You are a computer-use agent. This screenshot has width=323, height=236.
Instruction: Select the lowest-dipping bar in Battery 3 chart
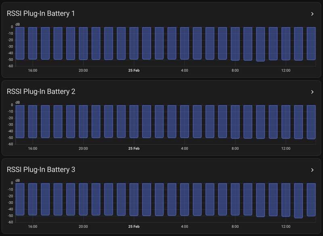[298, 200]
